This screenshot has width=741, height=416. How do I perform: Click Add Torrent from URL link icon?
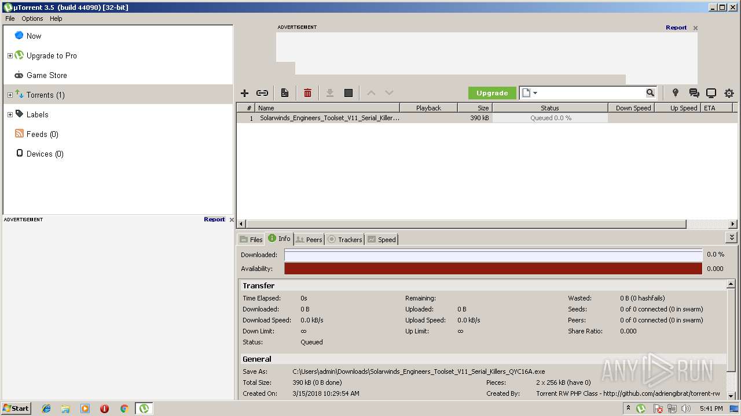(x=262, y=93)
